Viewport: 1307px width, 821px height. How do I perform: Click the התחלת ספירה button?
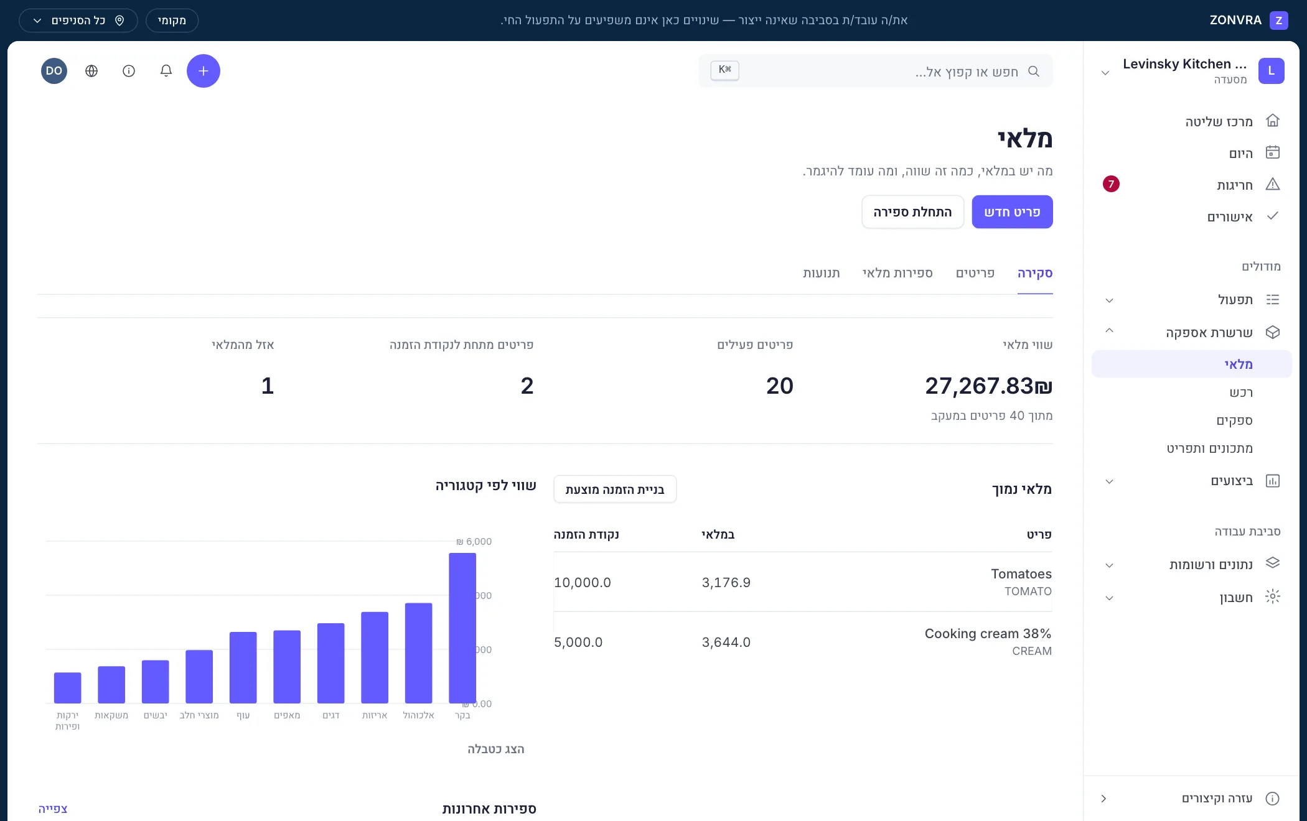point(912,212)
